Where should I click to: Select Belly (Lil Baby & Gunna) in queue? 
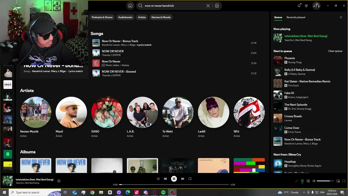308,72
